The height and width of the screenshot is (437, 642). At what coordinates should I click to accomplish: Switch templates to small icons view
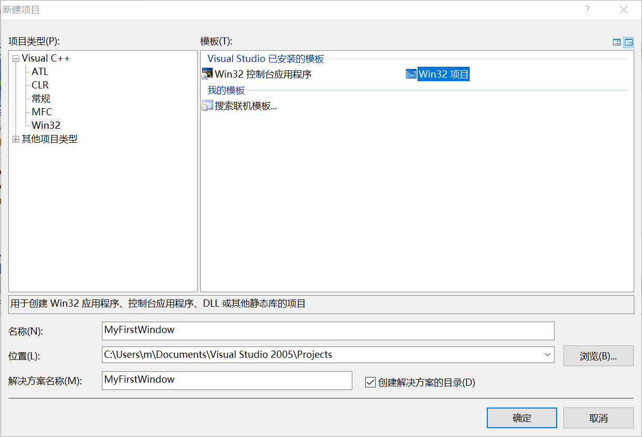629,42
